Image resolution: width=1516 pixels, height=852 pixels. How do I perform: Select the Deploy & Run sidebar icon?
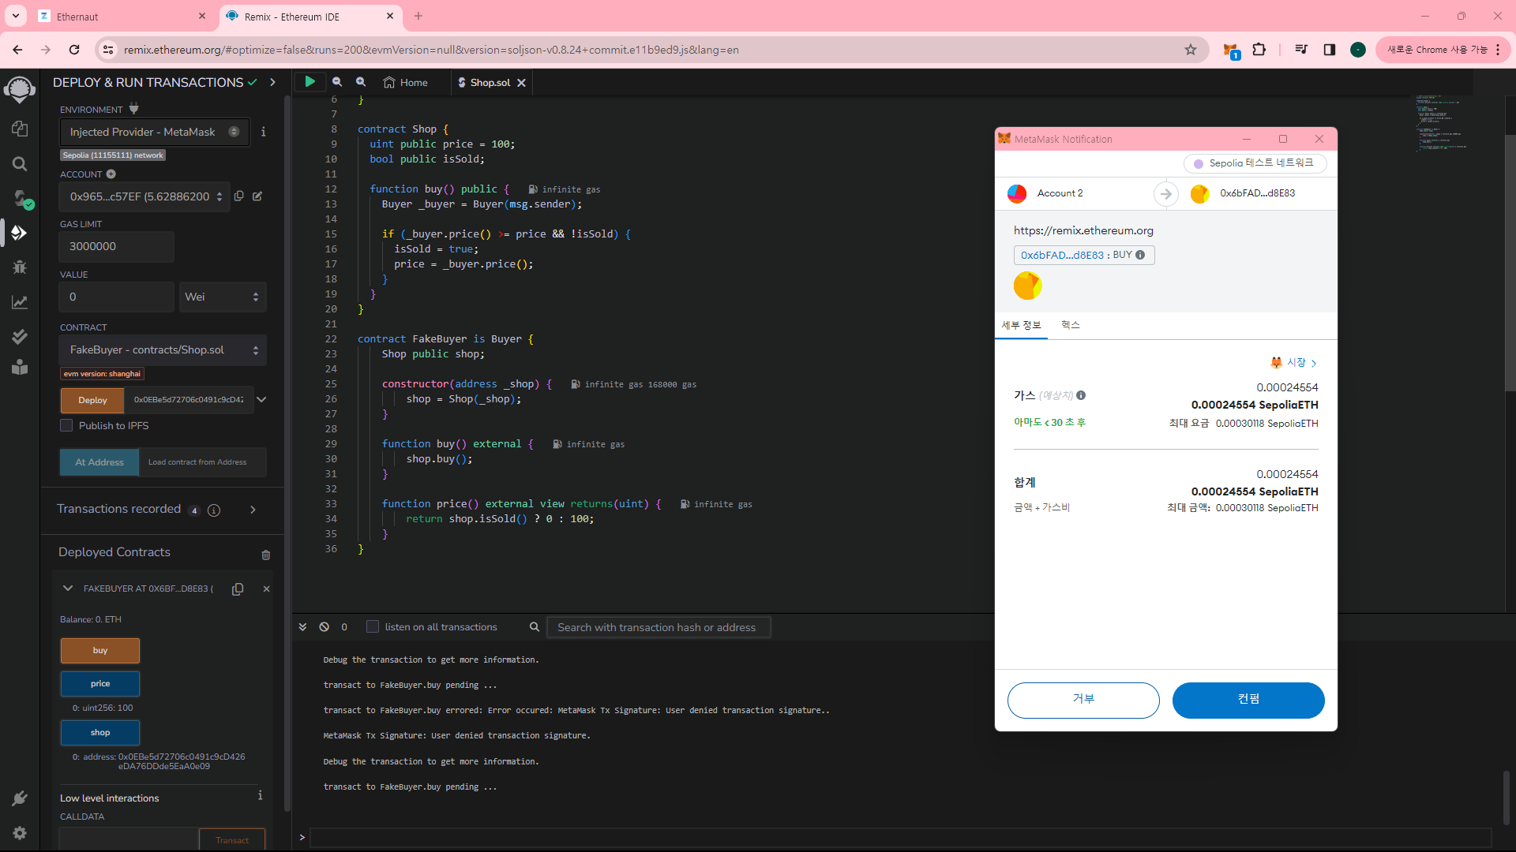tap(20, 233)
